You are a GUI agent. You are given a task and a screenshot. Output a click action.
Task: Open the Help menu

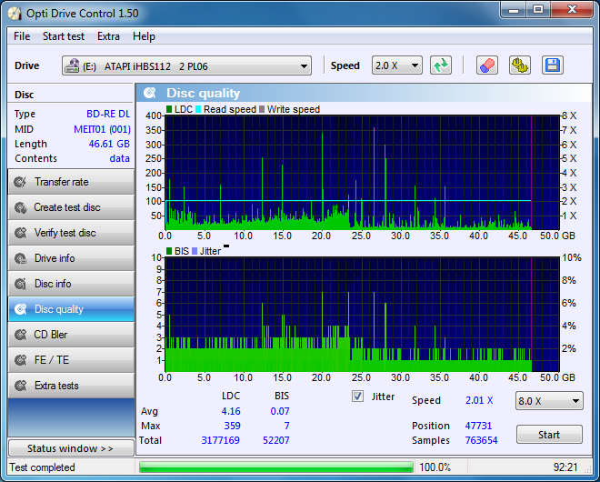tap(144, 36)
